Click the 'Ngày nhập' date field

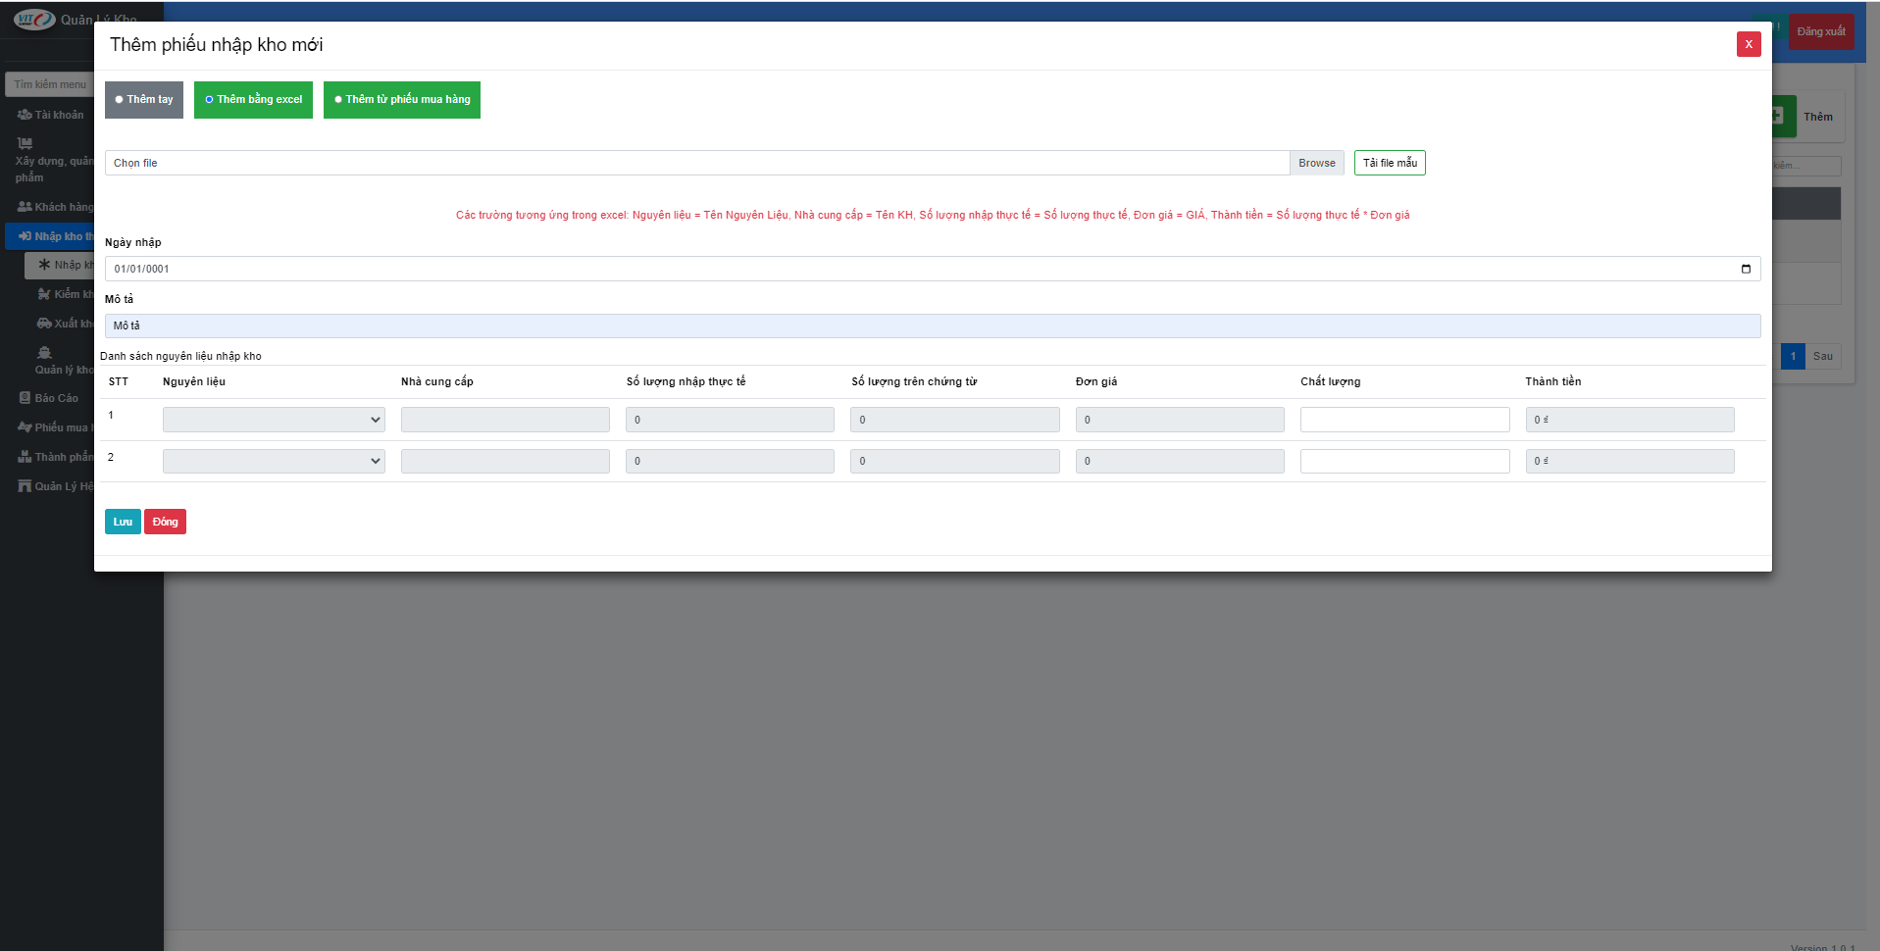point(933,269)
